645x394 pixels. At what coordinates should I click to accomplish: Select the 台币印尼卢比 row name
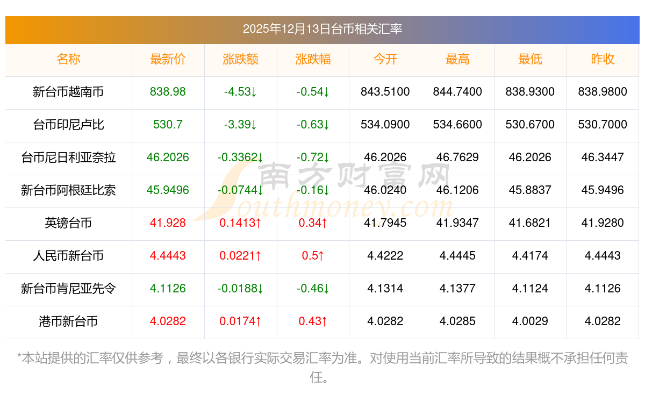click(x=68, y=125)
